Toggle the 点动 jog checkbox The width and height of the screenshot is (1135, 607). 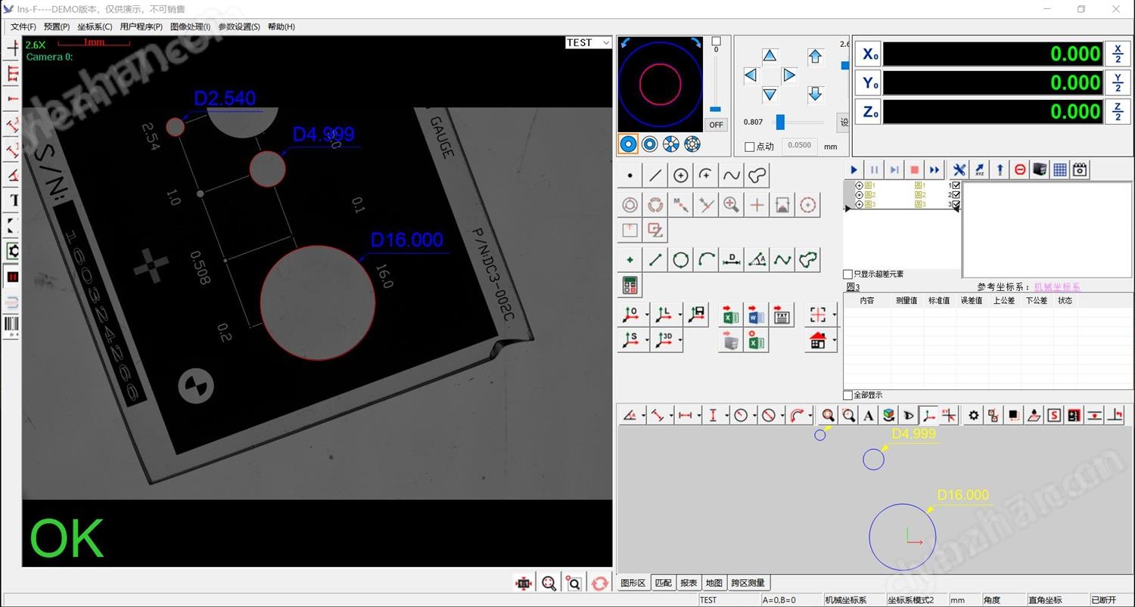pos(750,147)
